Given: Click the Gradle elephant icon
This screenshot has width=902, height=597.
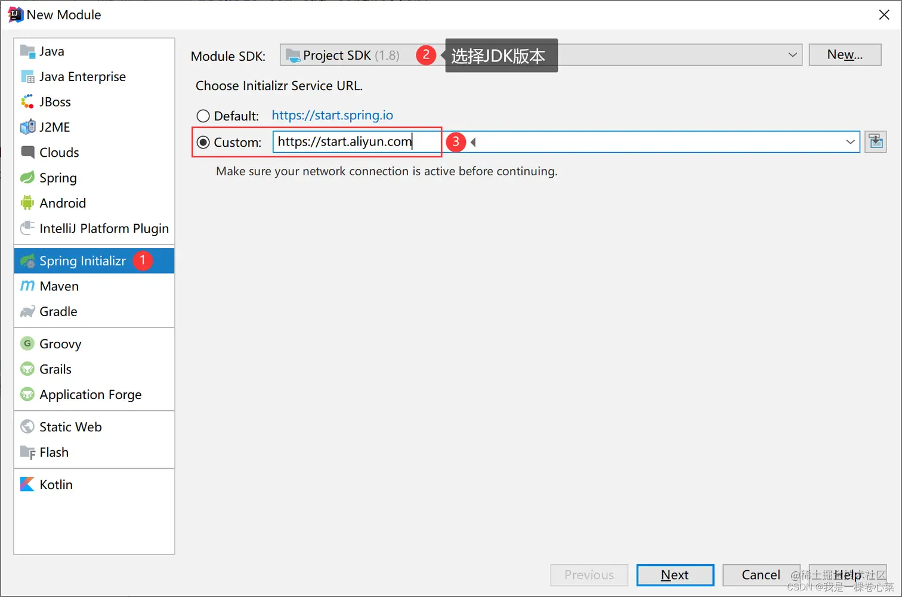Looking at the screenshot, I should [x=27, y=311].
